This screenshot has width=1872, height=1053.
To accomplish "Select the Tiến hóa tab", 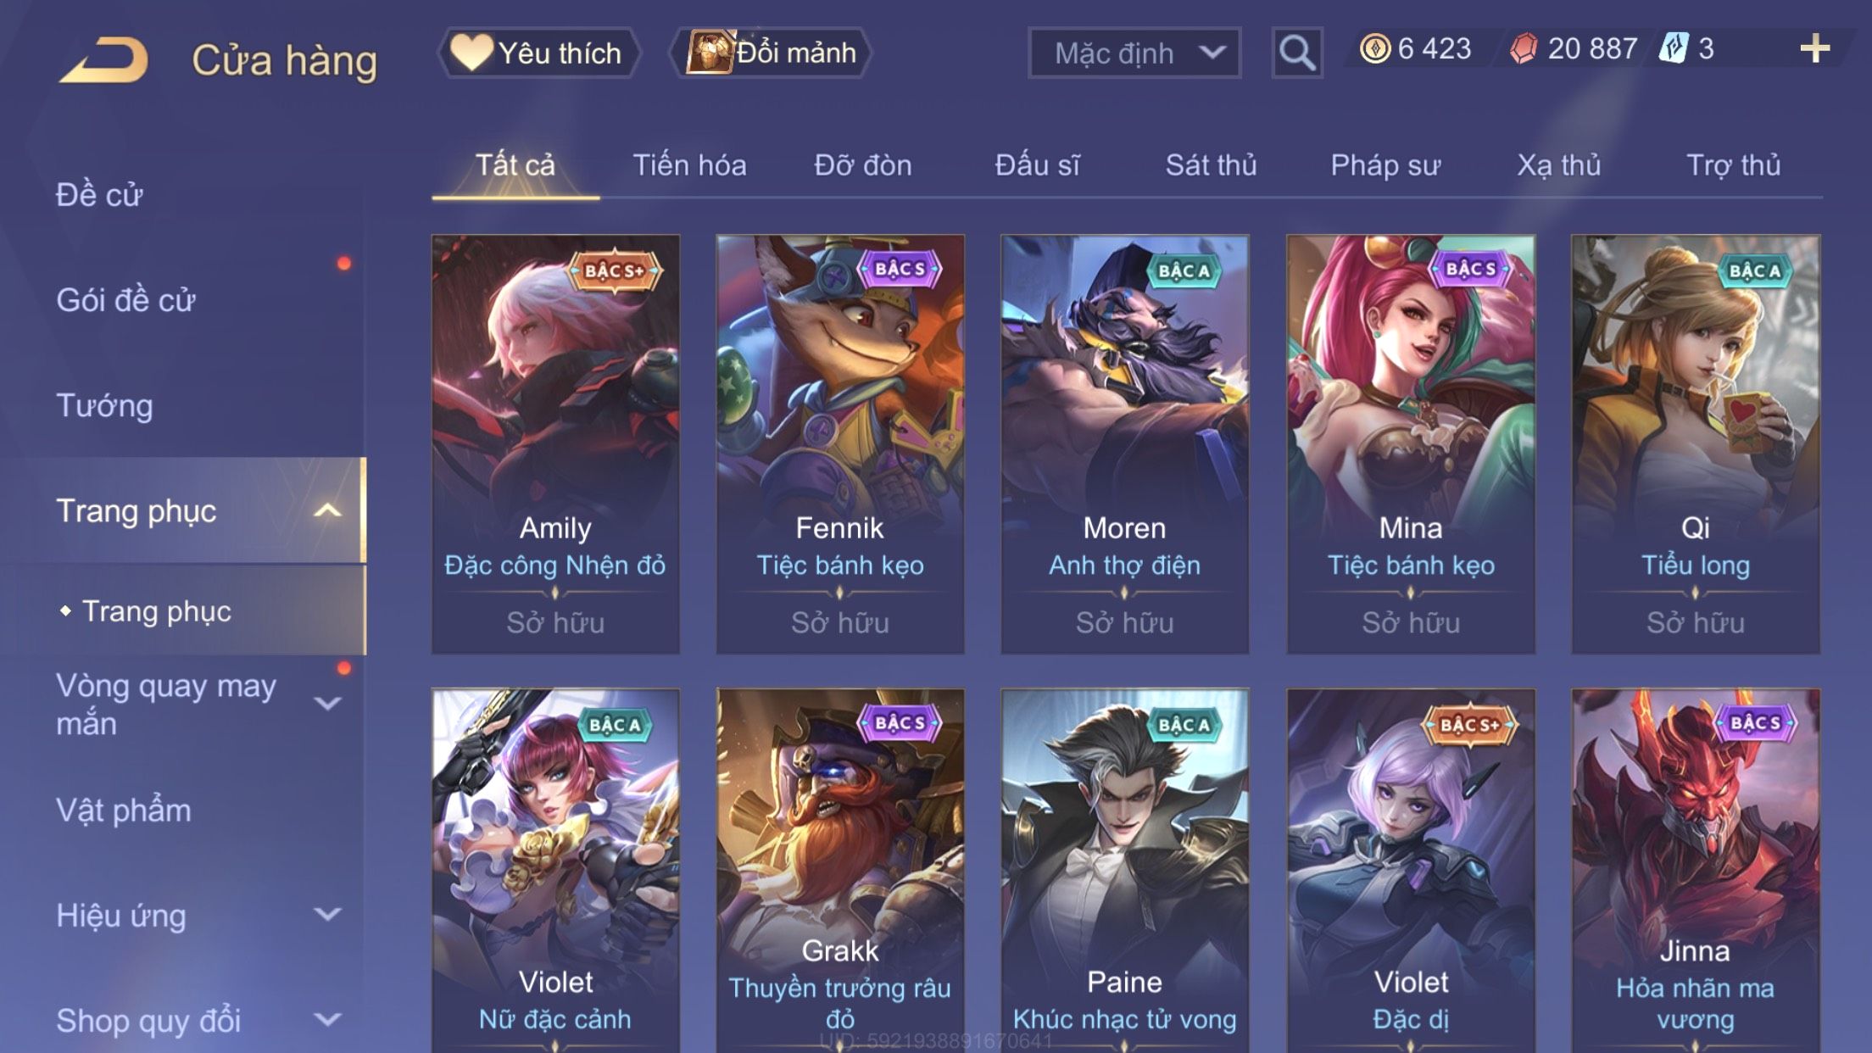I will (x=689, y=165).
